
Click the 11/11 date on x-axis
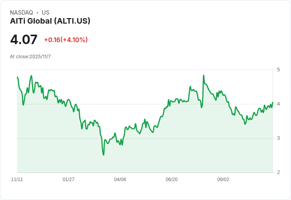pyautogui.click(x=17, y=179)
